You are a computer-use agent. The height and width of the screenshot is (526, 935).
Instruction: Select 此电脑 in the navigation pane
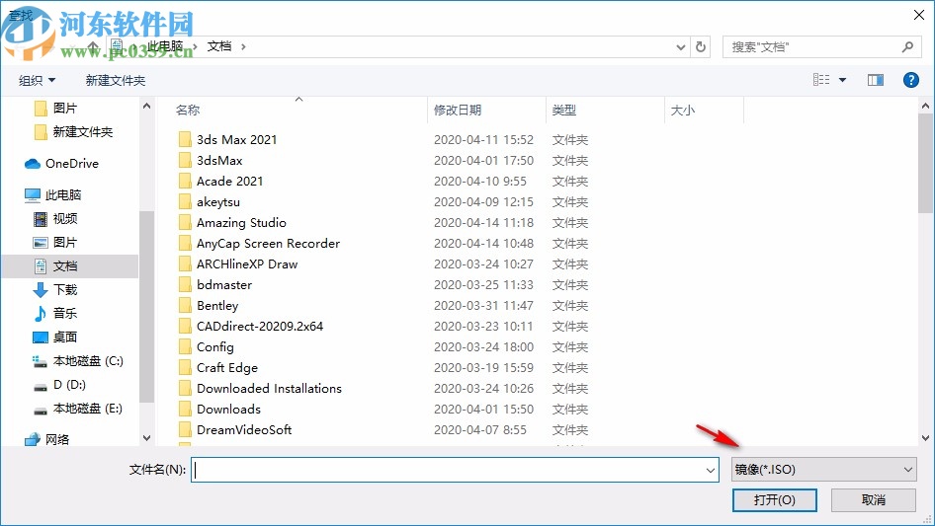pyautogui.click(x=52, y=194)
